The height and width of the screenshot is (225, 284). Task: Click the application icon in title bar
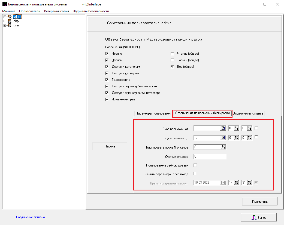[4, 4]
